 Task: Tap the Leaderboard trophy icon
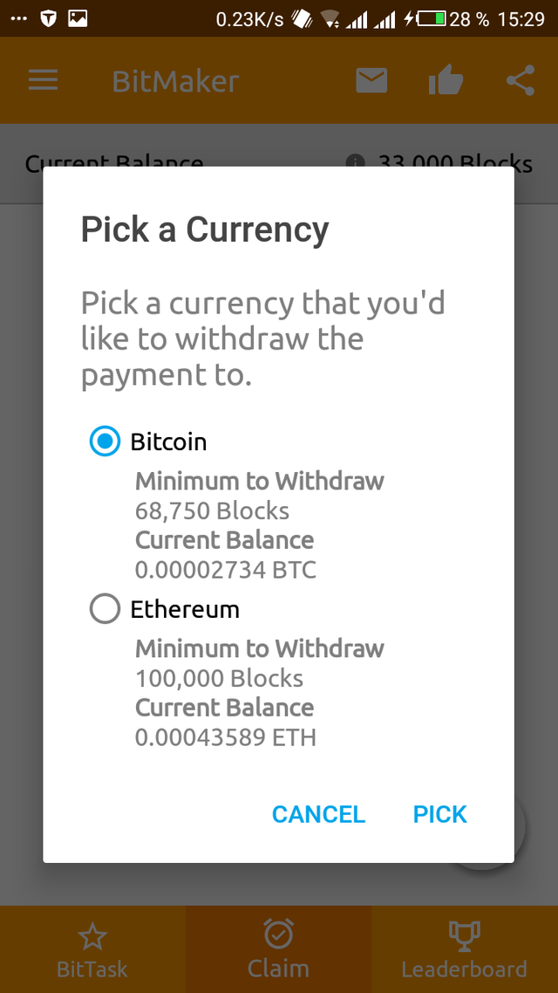click(x=464, y=935)
